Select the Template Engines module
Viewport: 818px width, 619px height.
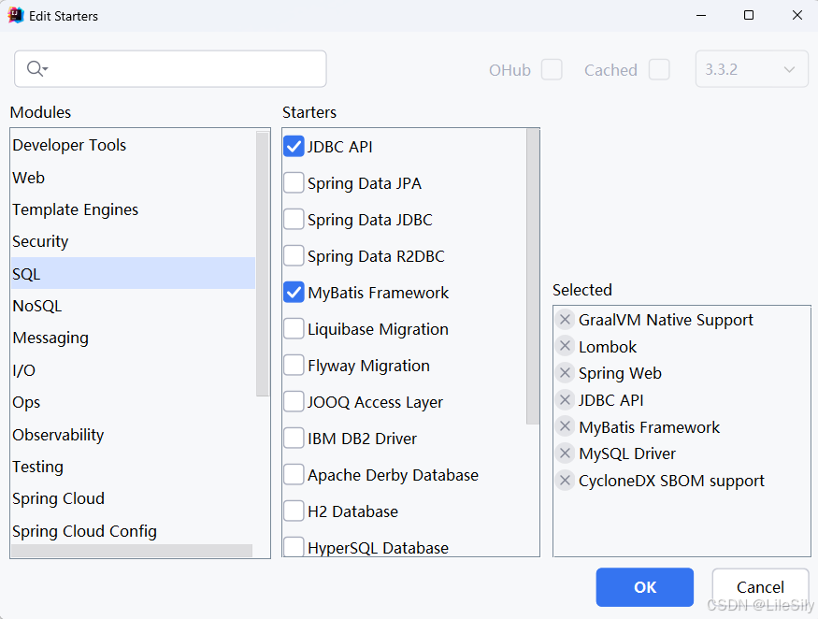pyautogui.click(x=133, y=209)
